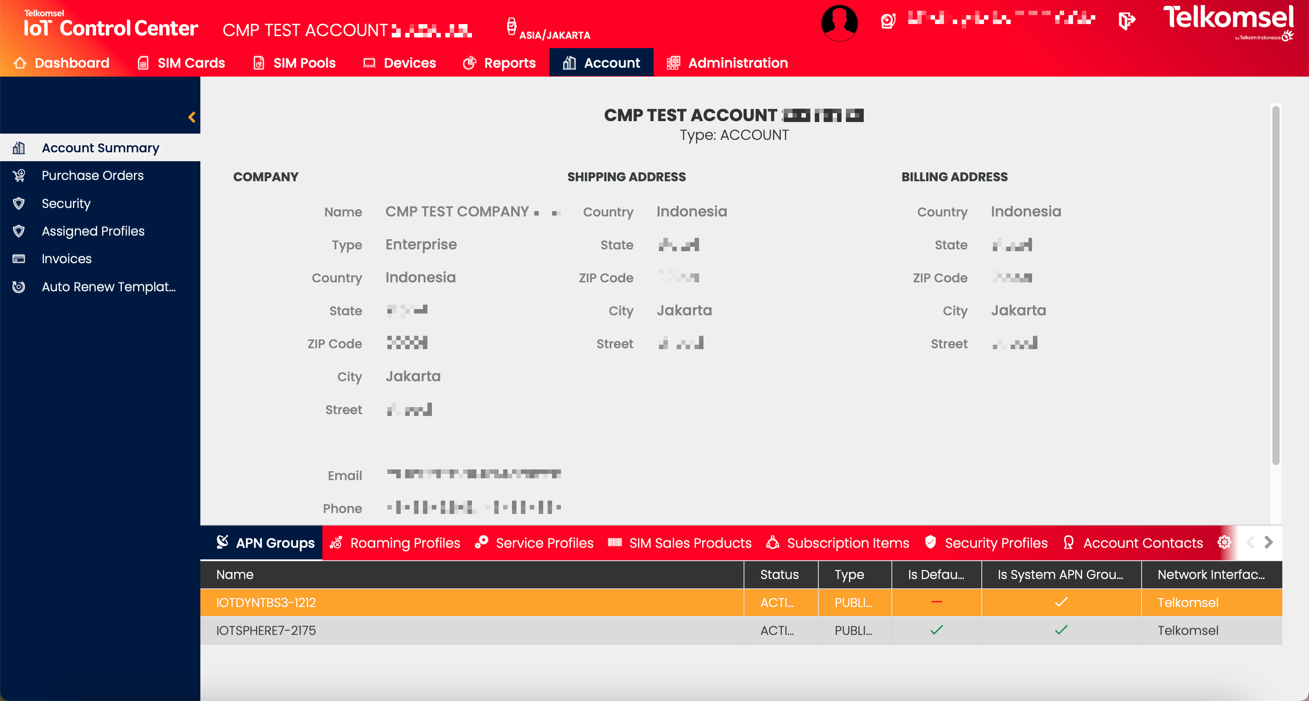Click the Auto Renew Template icon
Image resolution: width=1309 pixels, height=701 pixels.
click(19, 287)
